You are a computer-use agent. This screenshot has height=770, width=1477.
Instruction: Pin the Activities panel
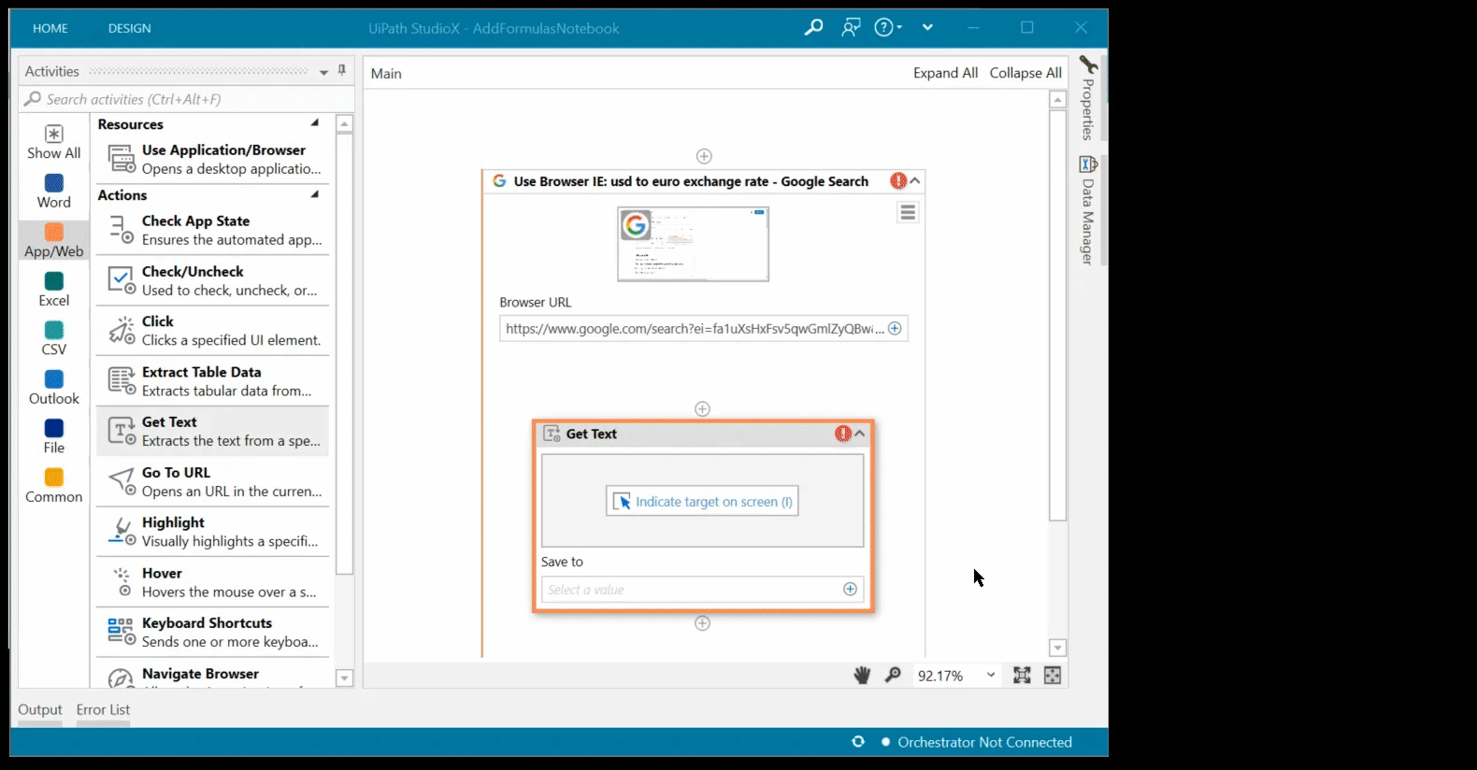[x=342, y=70]
